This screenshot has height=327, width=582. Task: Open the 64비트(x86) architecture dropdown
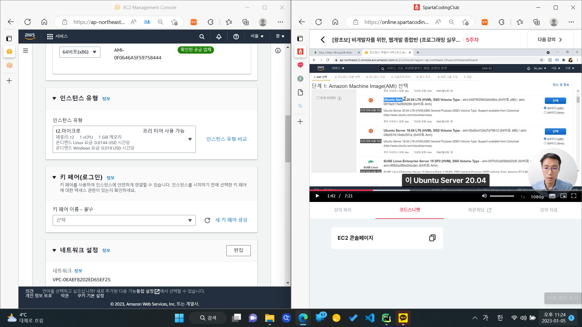tap(80, 52)
